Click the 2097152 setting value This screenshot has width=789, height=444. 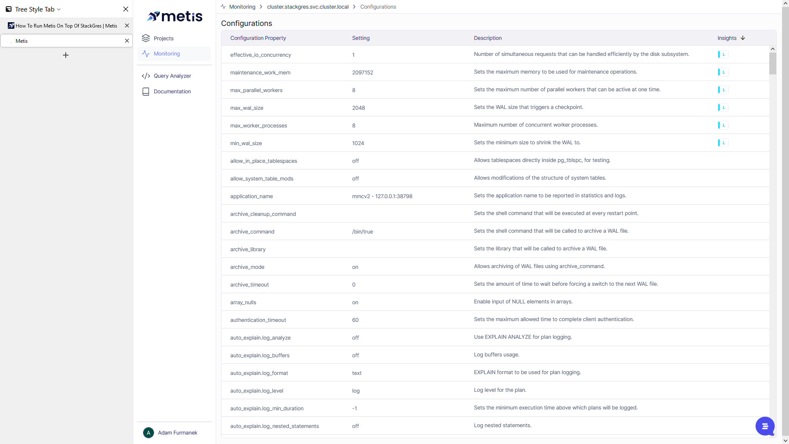tap(362, 72)
